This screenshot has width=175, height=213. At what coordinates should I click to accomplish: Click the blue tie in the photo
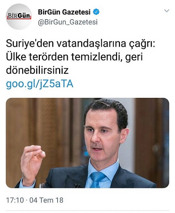point(97,179)
